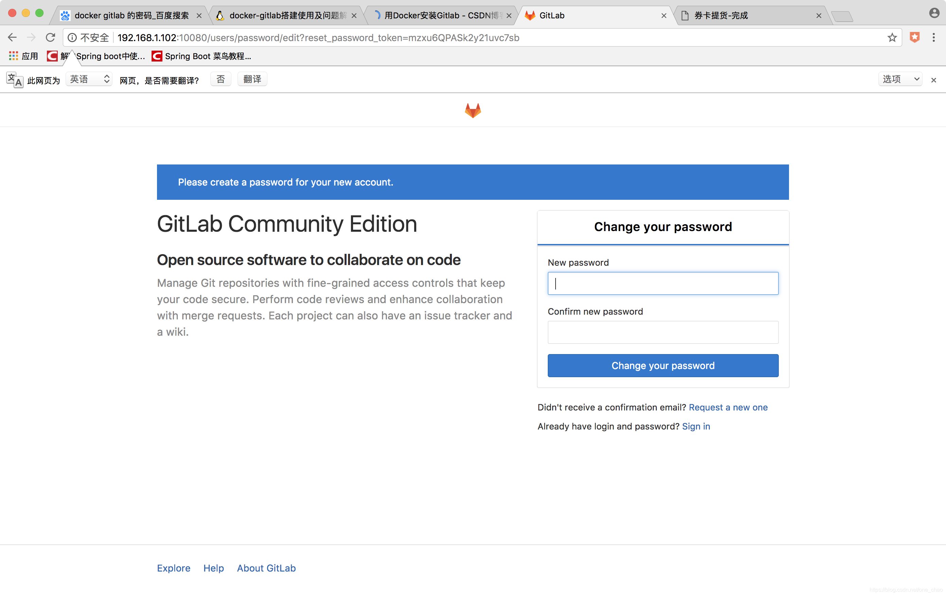Click the translate icon in translation bar

point(15,80)
